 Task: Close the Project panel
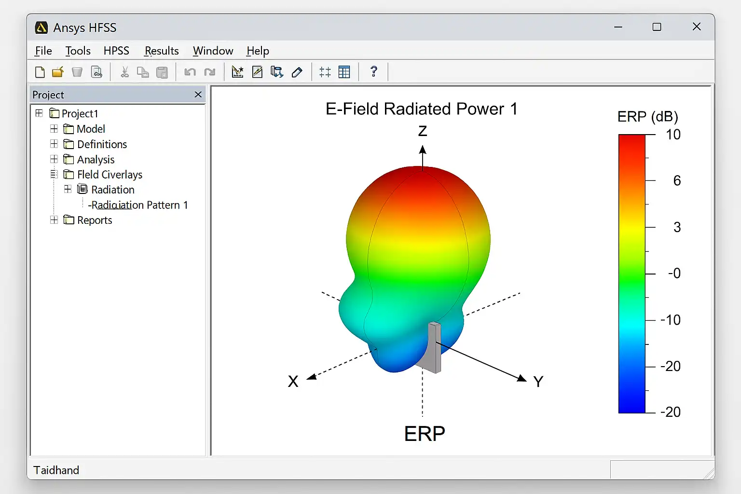click(198, 95)
